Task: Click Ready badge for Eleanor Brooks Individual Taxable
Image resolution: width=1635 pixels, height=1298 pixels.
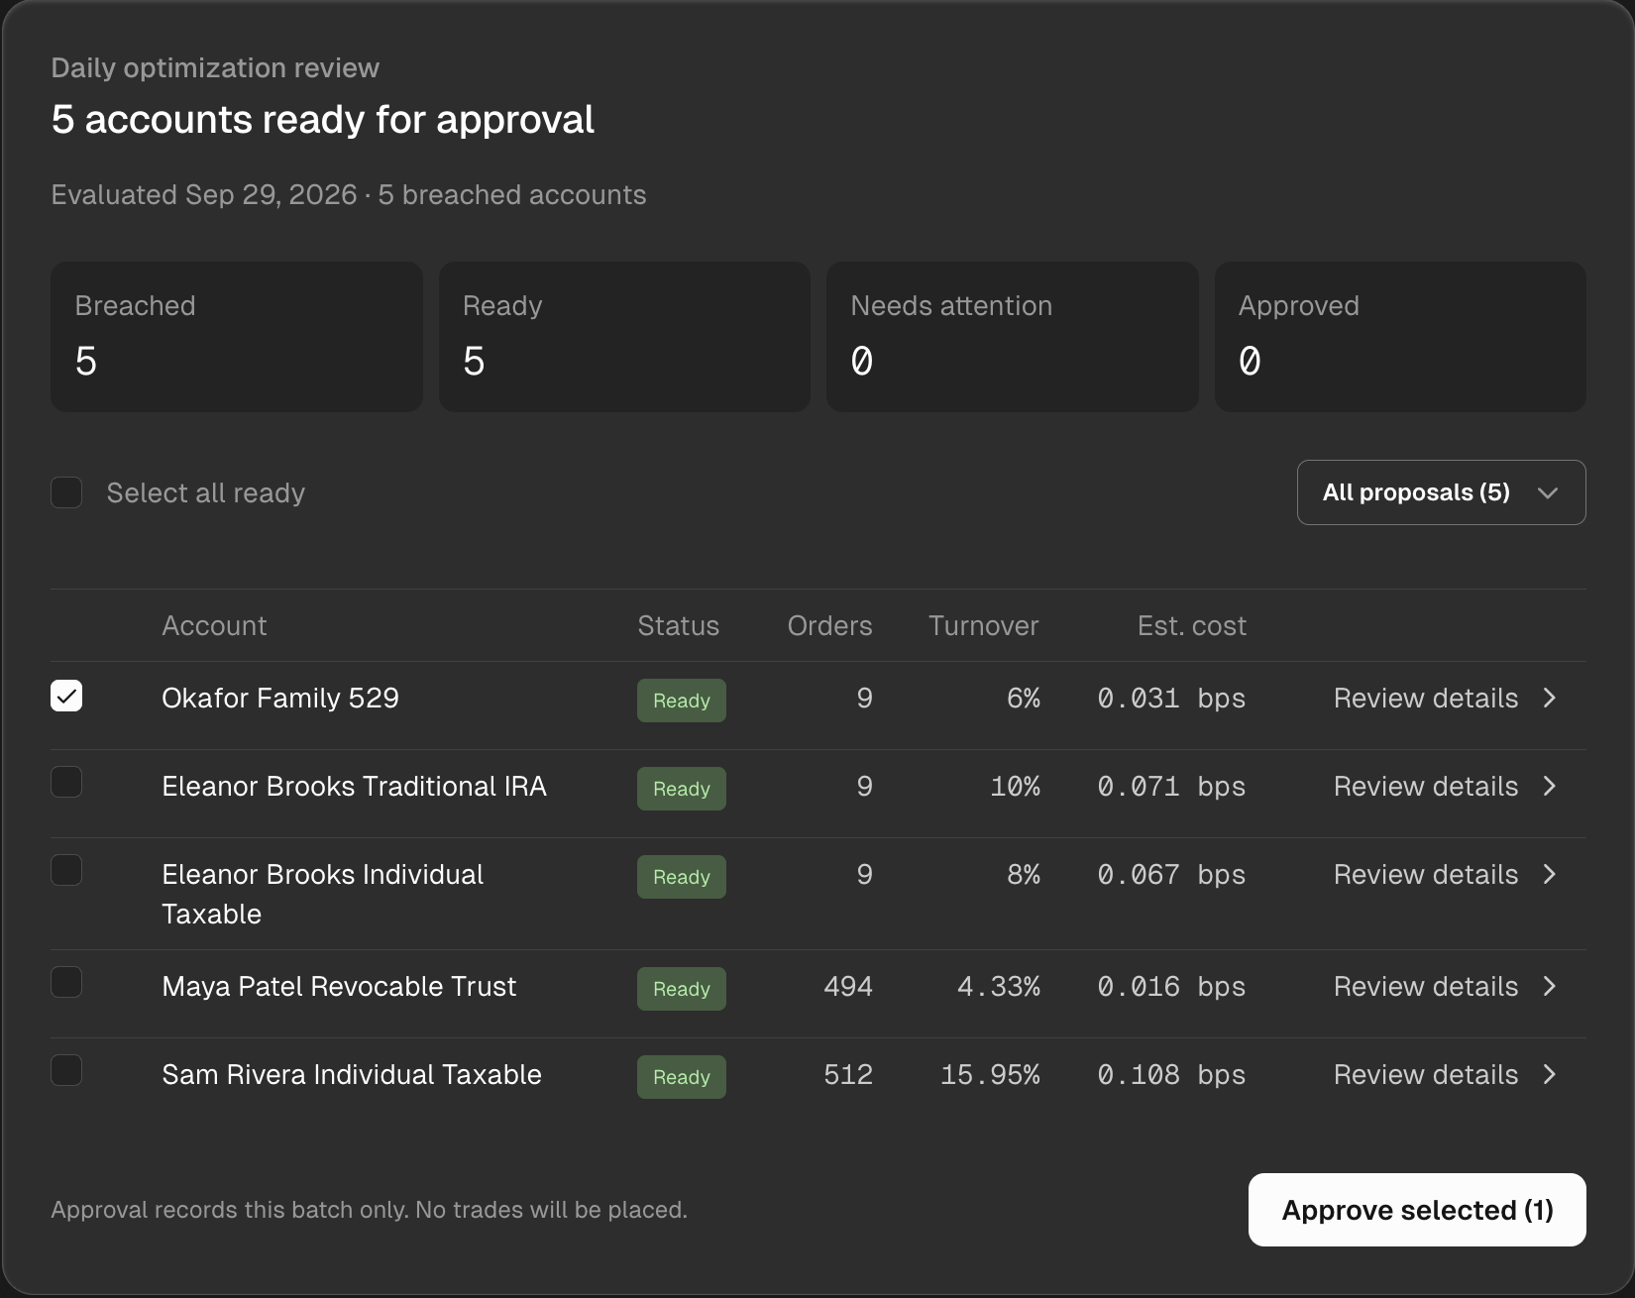Action: coord(682,877)
